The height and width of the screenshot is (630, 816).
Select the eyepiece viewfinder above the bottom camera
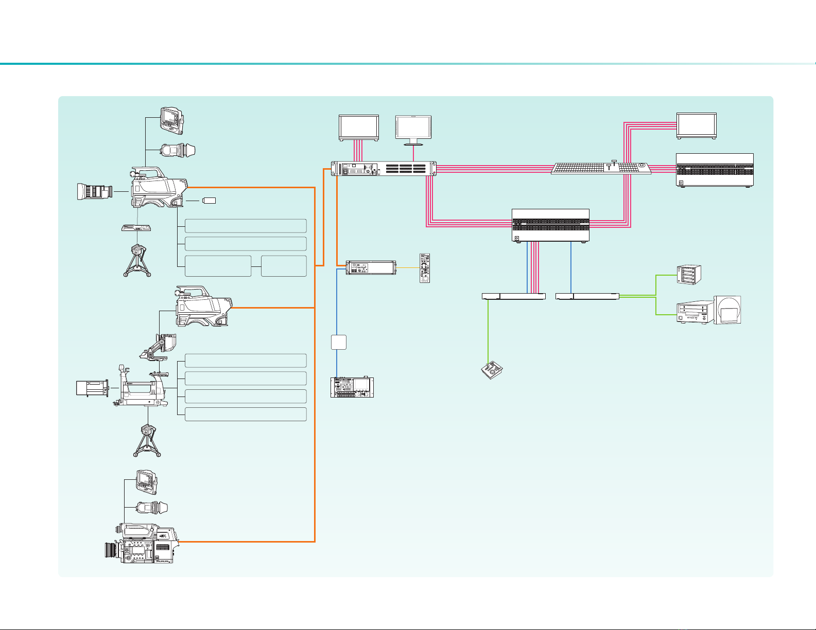[x=153, y=507]
